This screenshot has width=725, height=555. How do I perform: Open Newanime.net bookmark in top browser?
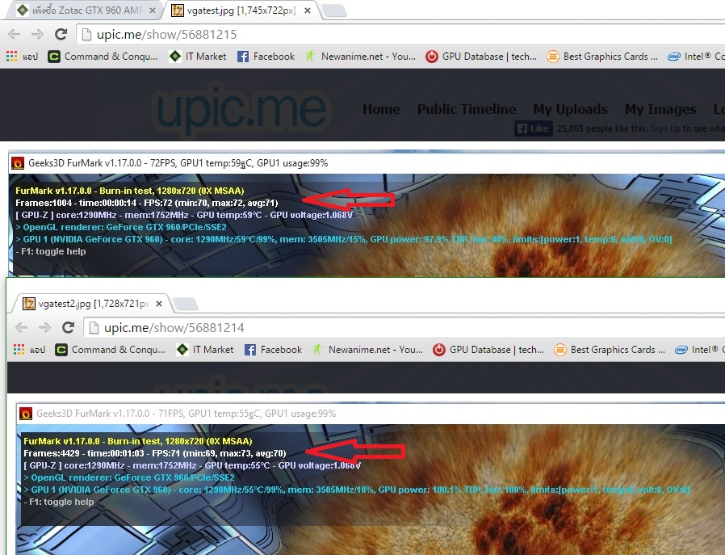(x=360, y=57)
